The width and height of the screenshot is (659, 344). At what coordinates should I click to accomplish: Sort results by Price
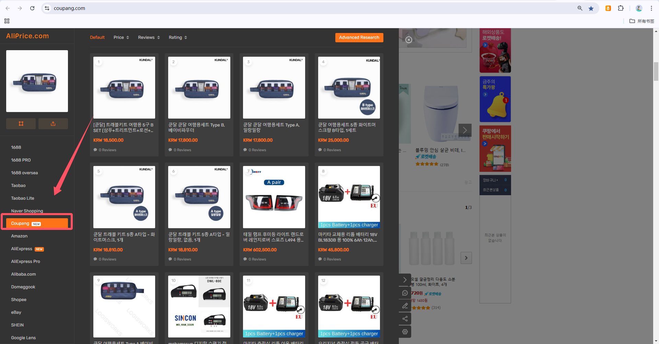pos(121,37)
